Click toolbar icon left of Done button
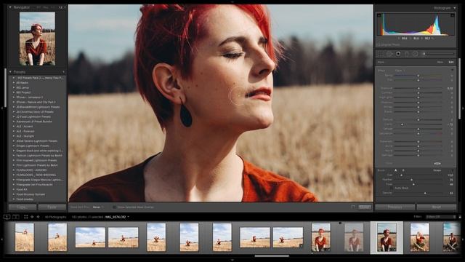 (x=353, y=207)
